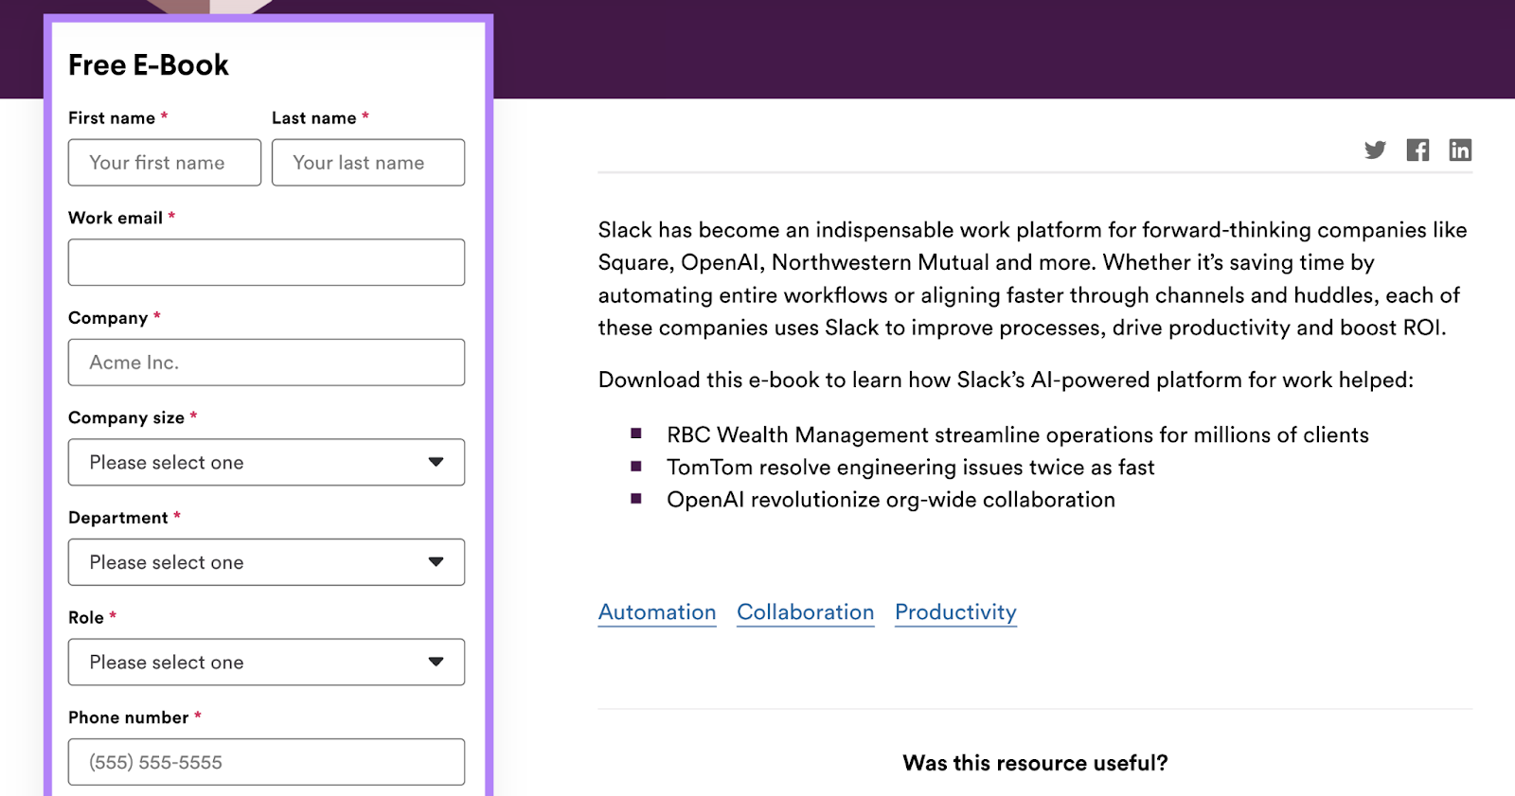
Task: Open the Automation tag link
Action: 657,612
